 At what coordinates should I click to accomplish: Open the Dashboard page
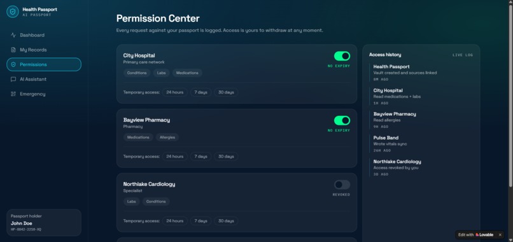point(44,35)
